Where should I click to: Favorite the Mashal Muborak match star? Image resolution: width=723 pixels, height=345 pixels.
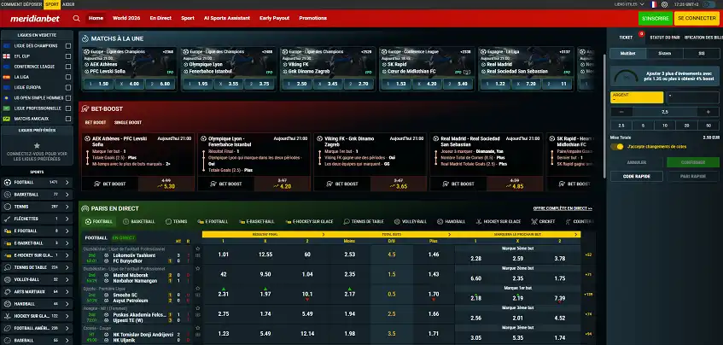tap(198, 268)
